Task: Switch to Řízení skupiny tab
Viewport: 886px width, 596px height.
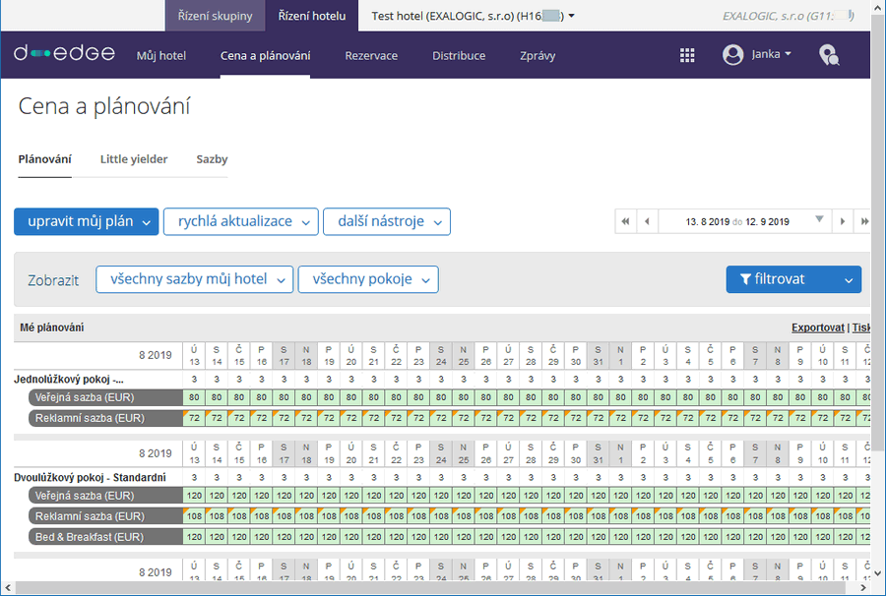Action: pos(215,16)
